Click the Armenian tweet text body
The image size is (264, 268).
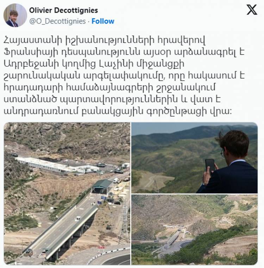click(124, 76)
